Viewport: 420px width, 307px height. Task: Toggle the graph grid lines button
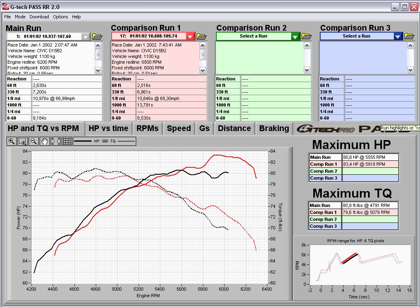[x=67, y=141]
